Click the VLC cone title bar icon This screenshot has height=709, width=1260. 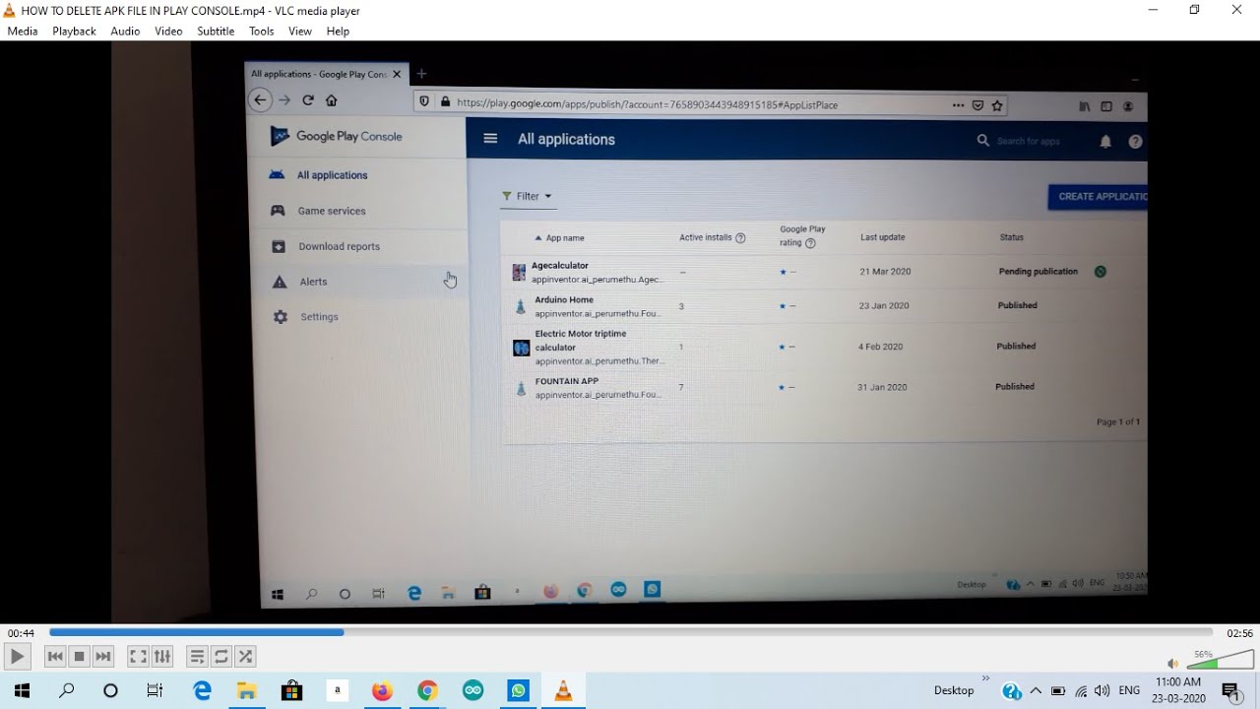tap(10, 11)
